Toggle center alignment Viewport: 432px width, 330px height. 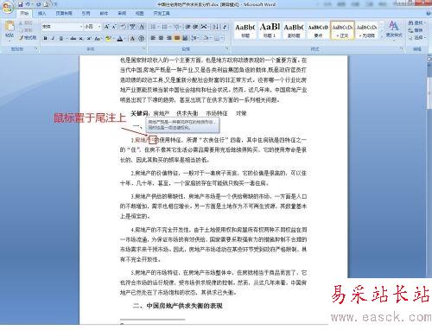coord(161,38)
